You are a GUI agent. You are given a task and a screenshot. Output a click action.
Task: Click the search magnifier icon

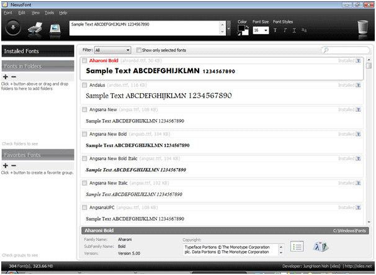pyautogui.click(x=326, y=50)
